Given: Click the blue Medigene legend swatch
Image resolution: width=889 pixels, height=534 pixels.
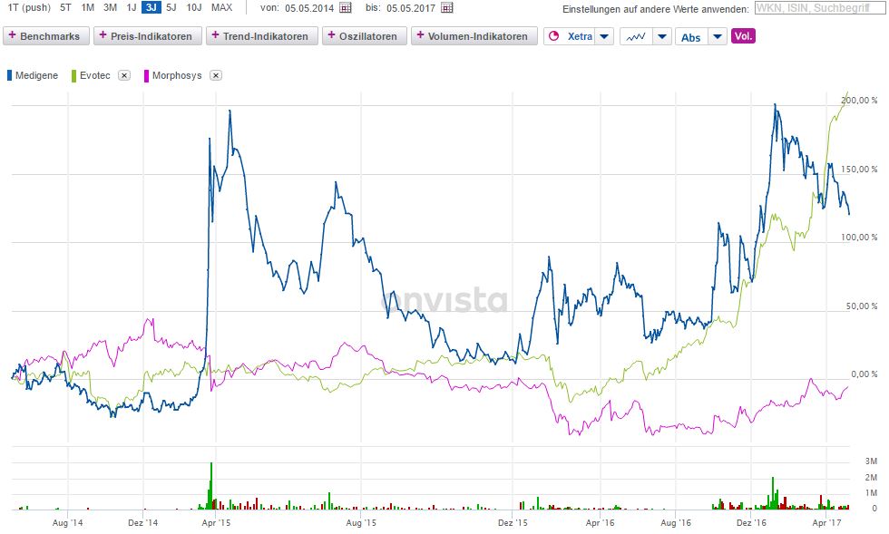Looking at the screenshot, I should [9, 75].
